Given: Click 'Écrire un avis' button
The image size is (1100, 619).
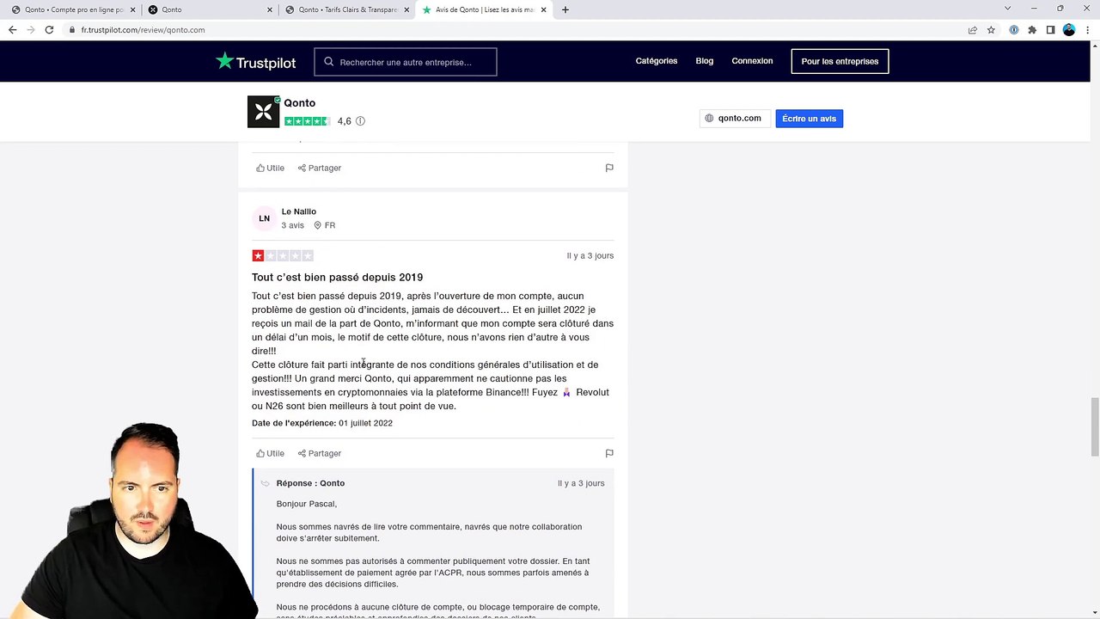Looking at the screenshot, I should click(809, 119).
